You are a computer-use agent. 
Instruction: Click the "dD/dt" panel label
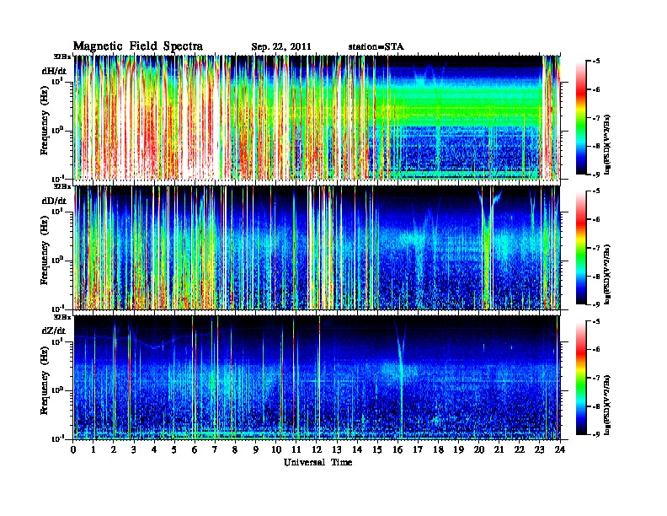[x=54, y=201]
